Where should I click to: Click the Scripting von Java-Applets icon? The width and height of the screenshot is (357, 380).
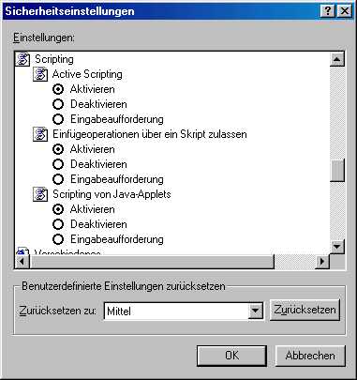click(x=40, y=194)
